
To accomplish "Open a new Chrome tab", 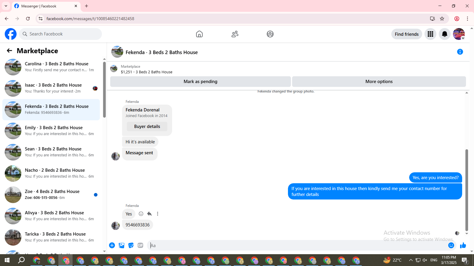I will coord(87,6).
